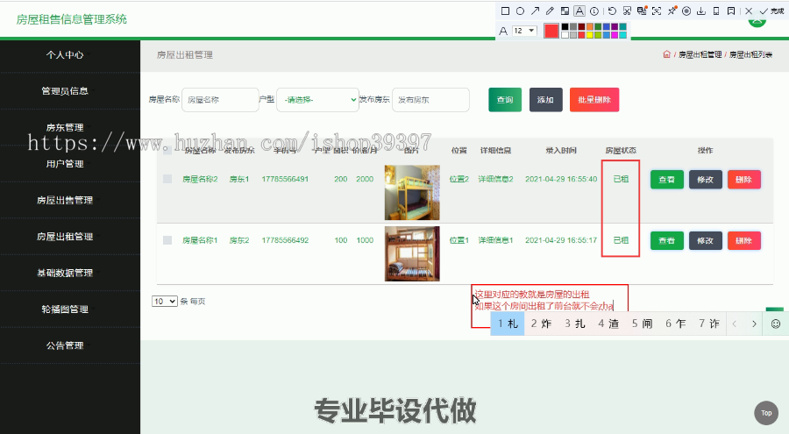Cancel the screenshot with the X icon
This screenshot has height=434, width=789.
pyautogui.click(x=749, y=11)
